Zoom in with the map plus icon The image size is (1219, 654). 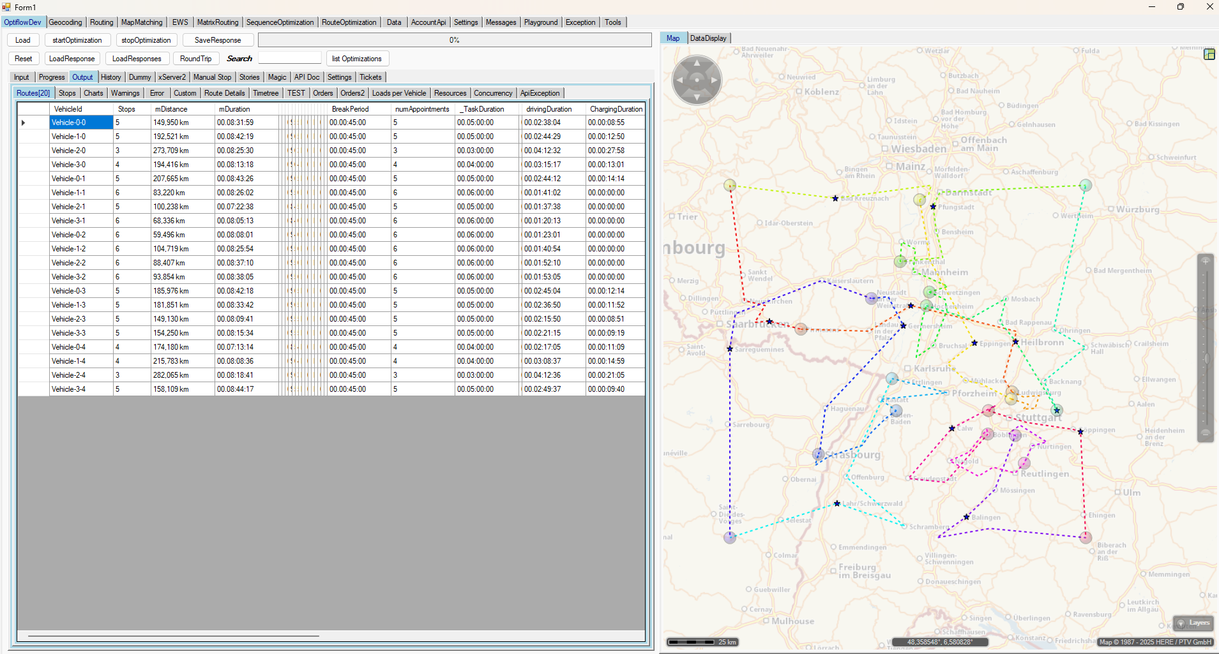coord(1206,261)
